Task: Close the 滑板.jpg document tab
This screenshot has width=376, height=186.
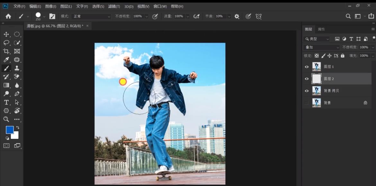Action: (87, 26)
